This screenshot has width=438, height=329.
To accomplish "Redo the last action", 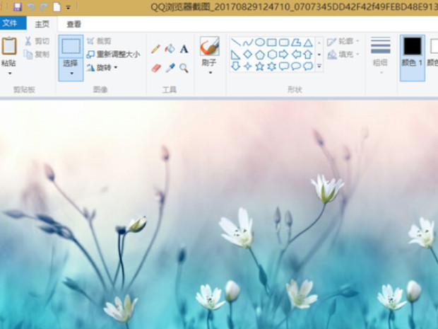I will point(44,7).
